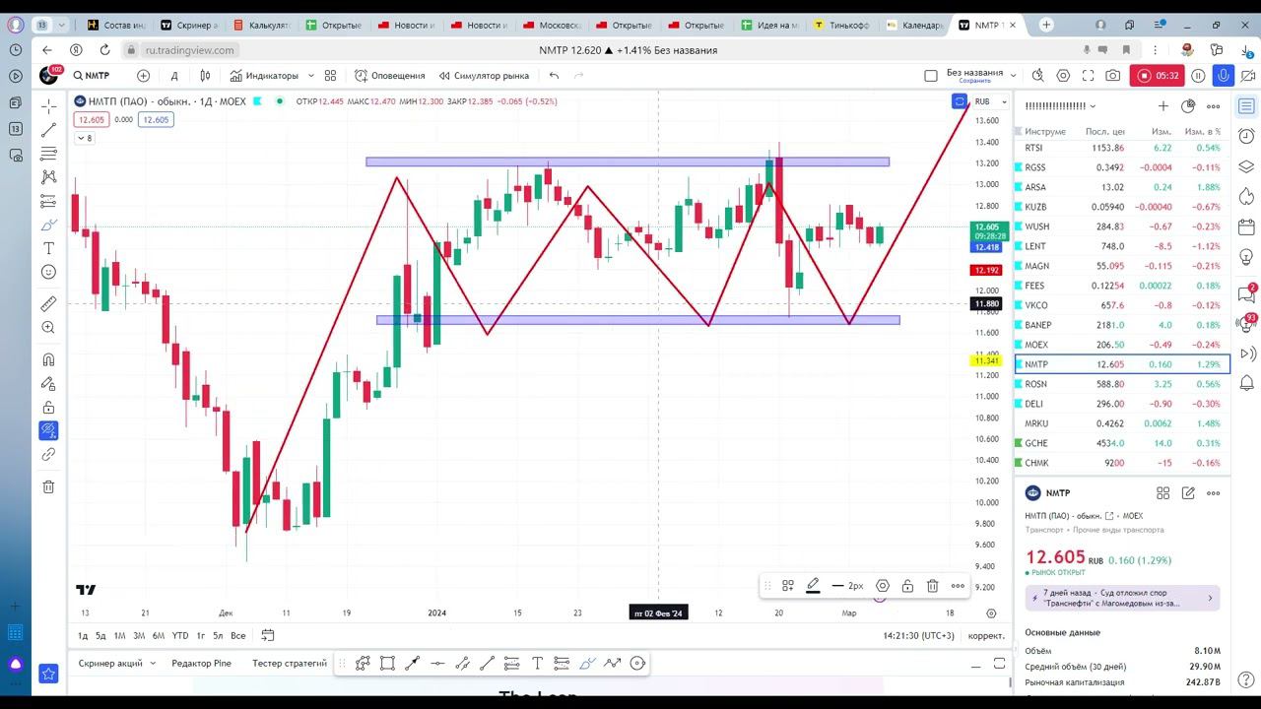
Task: Select the text annotation tool
Action: pyautogui.click(x=48, y=248)
